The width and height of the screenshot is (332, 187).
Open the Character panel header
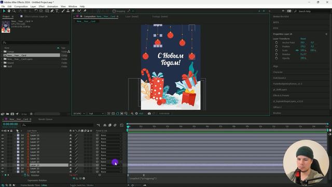point(278,72)
